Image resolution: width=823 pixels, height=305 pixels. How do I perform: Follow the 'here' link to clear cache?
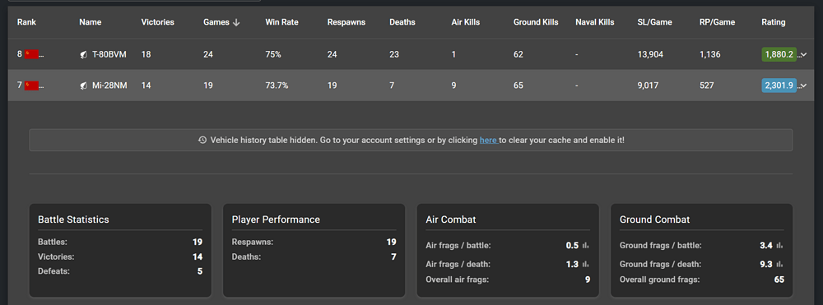[489, 141]
